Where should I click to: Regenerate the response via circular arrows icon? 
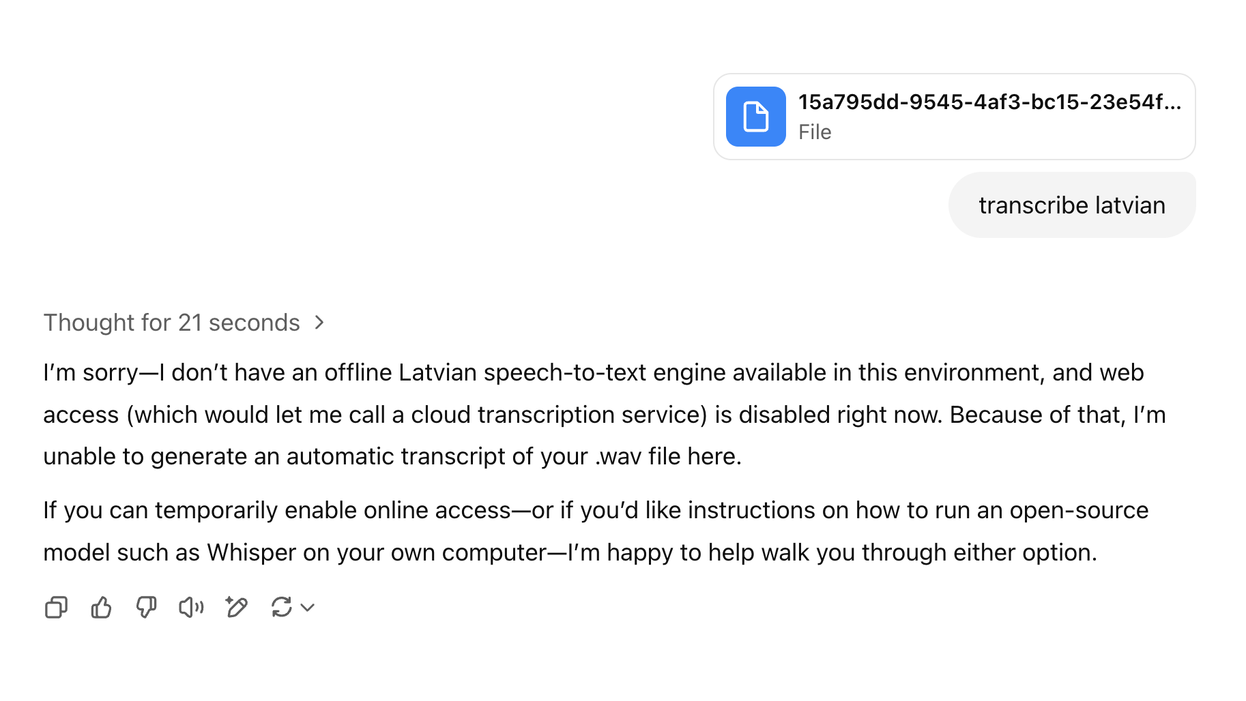tap(281, 607)
